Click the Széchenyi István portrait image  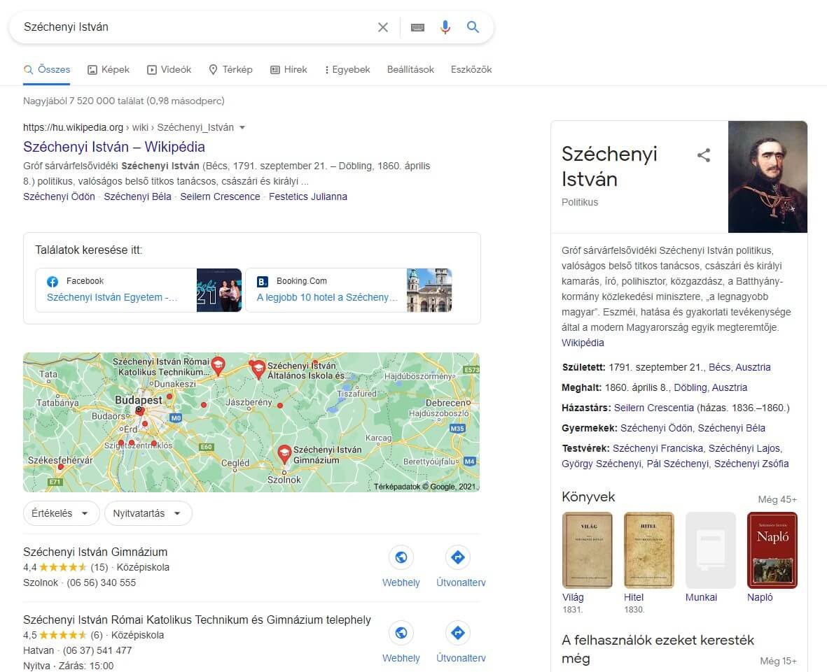pyautogui.click(x=767, y=177)
